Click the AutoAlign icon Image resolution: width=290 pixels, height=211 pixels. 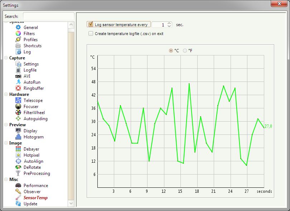18,161
